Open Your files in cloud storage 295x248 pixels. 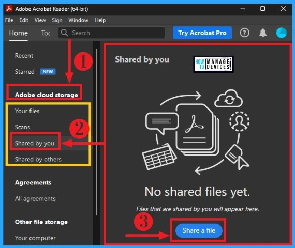(27, 111)
